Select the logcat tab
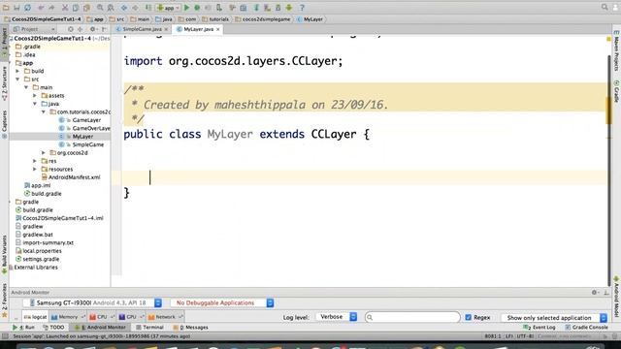The image size is (621, 349). tap(35, 317)
